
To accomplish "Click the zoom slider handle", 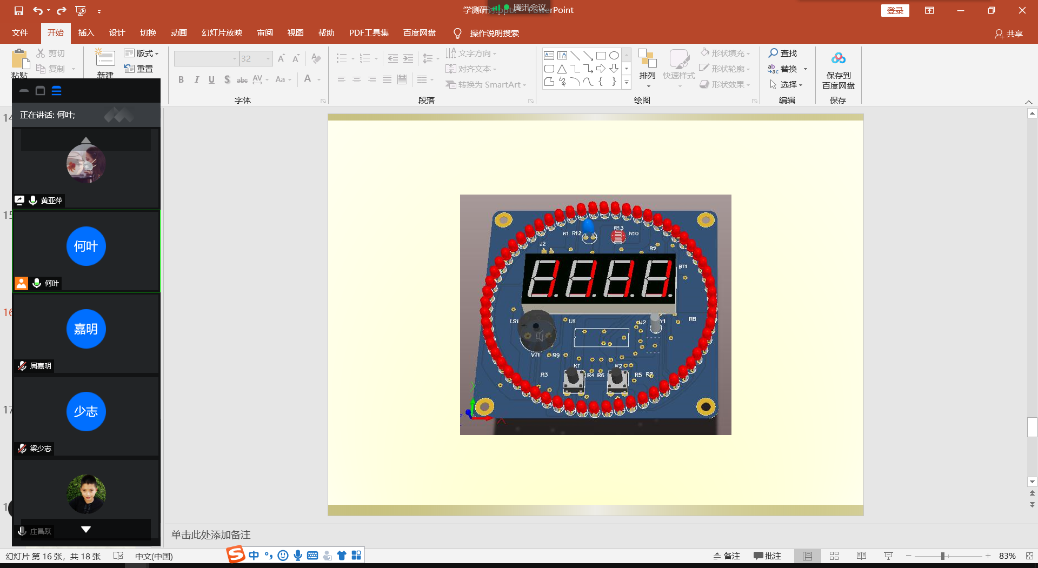I will click(x=943, y=556).
